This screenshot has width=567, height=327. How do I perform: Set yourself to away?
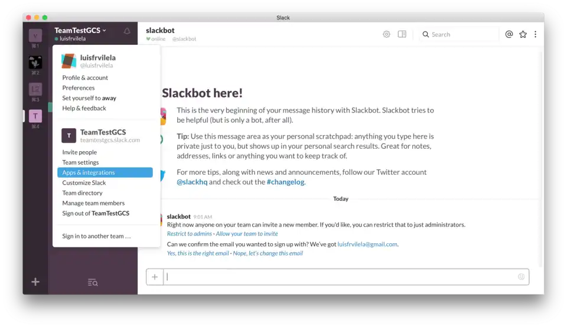click(89, 98)
